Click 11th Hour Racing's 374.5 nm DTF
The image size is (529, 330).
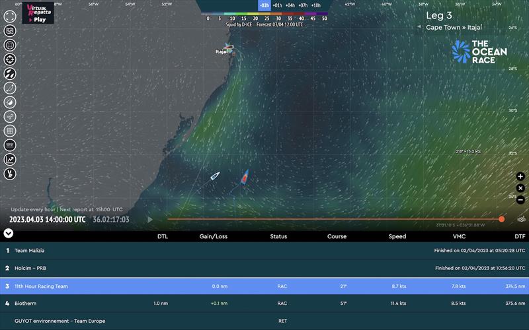point(516,286)
